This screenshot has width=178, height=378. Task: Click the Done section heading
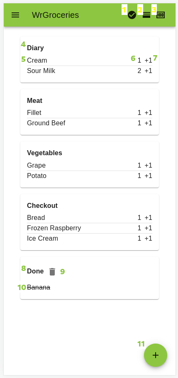(35, 271)
